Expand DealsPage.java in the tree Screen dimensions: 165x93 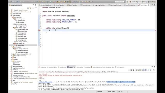[15, 33]
